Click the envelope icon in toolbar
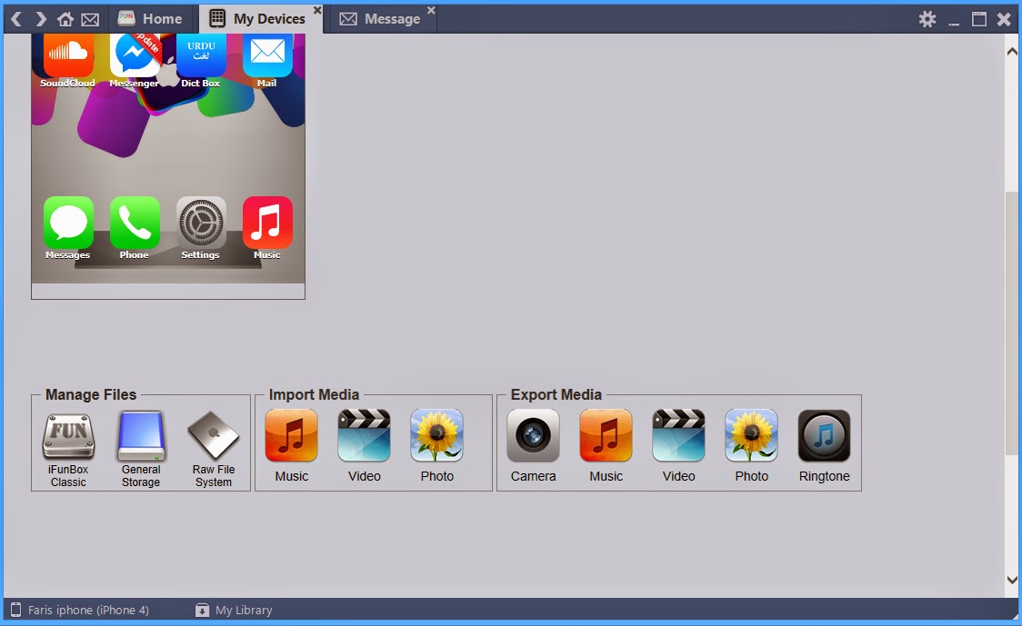Screen dimensions: 1022x626 (x=90, y=20)
